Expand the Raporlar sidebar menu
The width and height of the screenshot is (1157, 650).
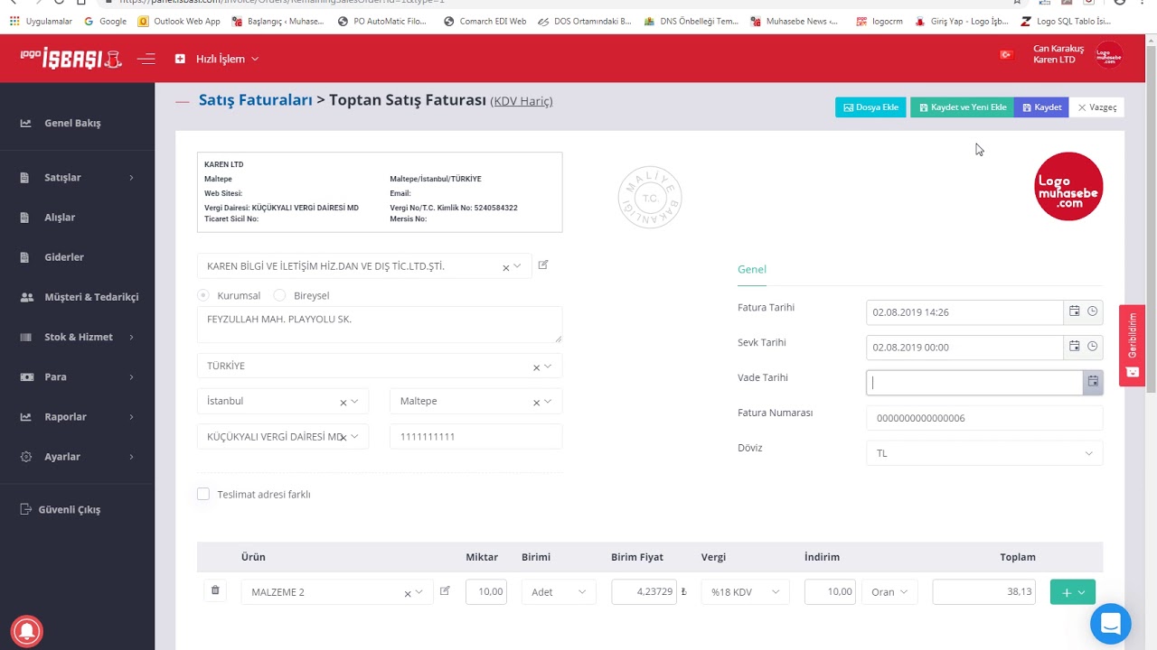(77, 417)
